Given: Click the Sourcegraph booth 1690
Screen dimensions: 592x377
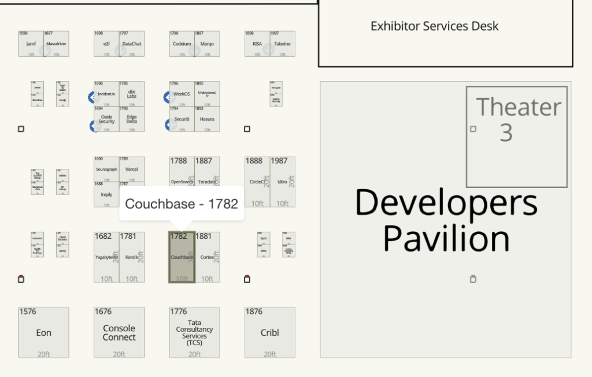Looking at the screenshot, I should [106, 169].
